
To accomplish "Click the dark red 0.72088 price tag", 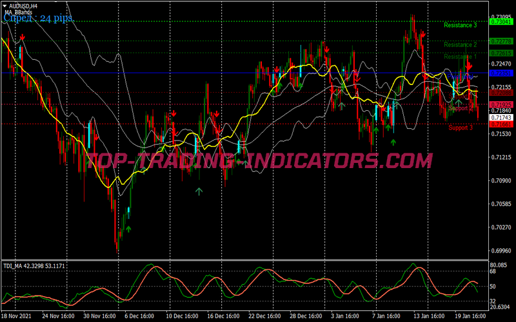I will coord(501,93).
